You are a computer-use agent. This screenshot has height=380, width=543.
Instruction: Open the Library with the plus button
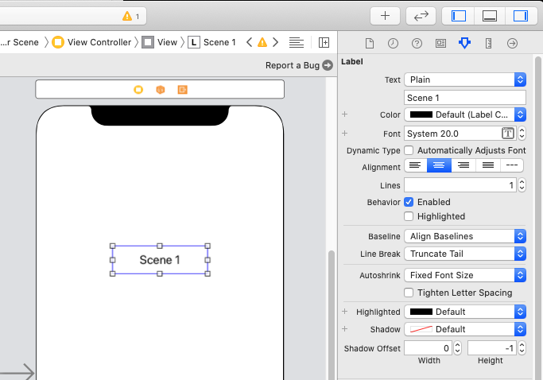click(x=385, y=16)
